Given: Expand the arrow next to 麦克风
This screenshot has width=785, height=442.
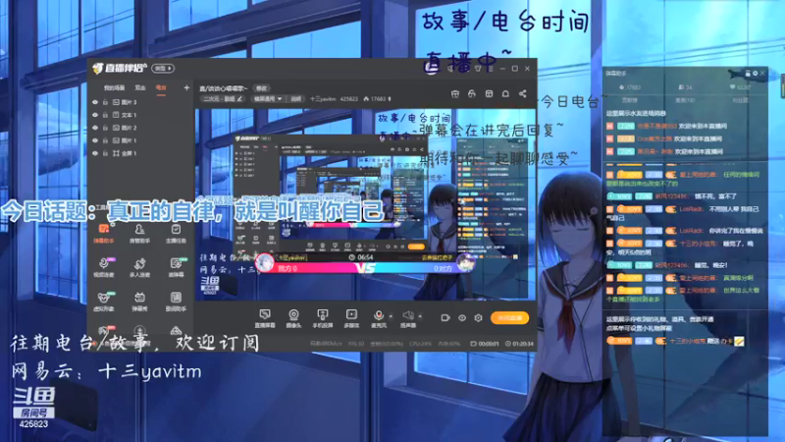Looking at the screenshot, I should point(391,316).
